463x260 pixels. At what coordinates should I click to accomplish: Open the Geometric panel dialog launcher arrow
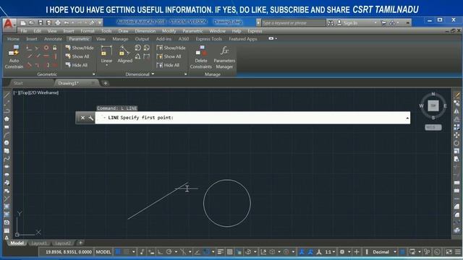[x=94, y=74]
